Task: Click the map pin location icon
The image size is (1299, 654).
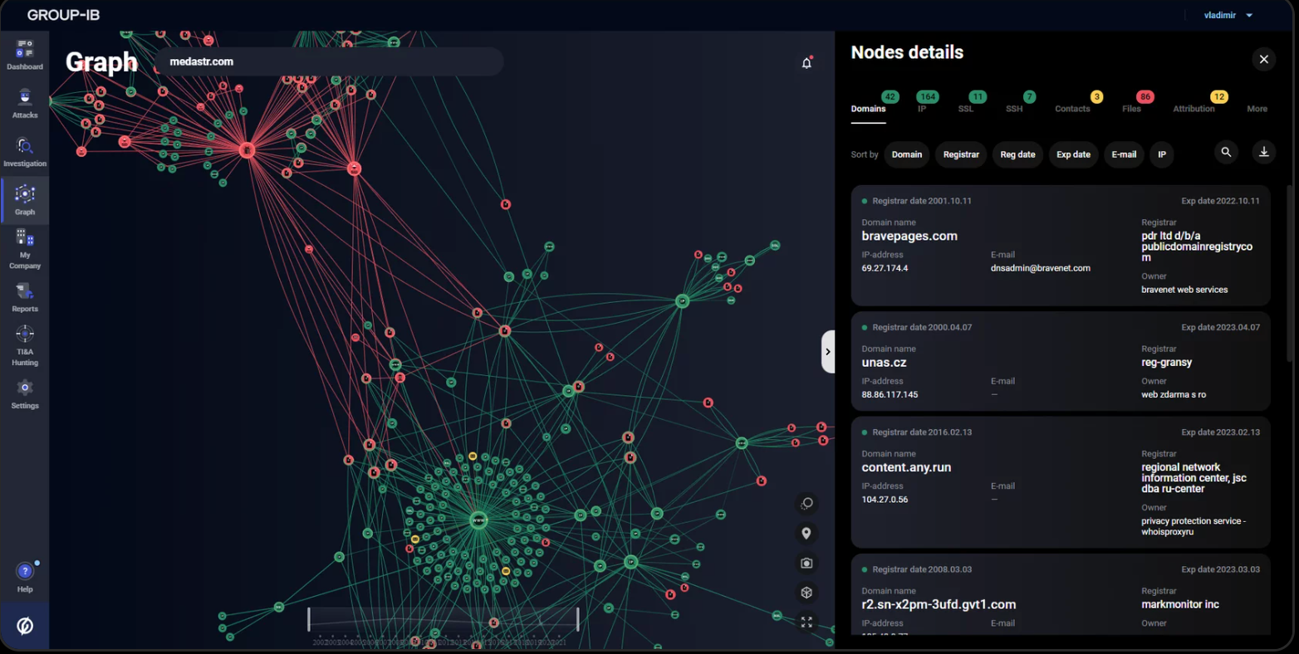Action: [806, 533]
